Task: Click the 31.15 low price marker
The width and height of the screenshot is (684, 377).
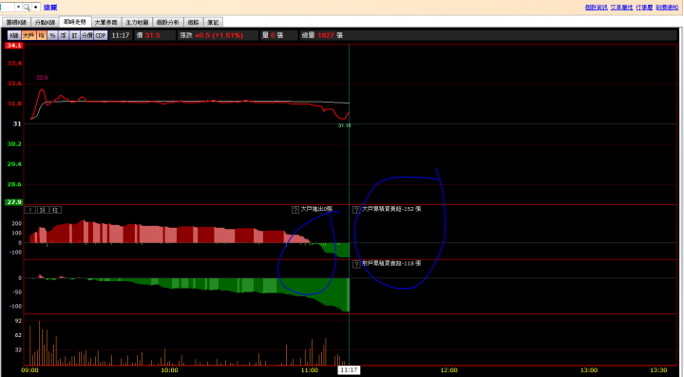Action: [x=344, y=125]
